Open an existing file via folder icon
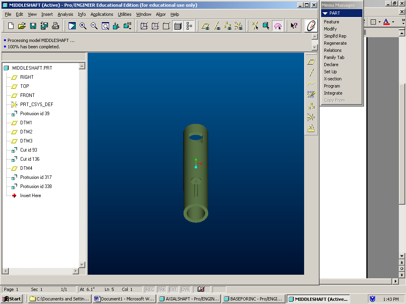406x304 pixels. click(22, 26)
